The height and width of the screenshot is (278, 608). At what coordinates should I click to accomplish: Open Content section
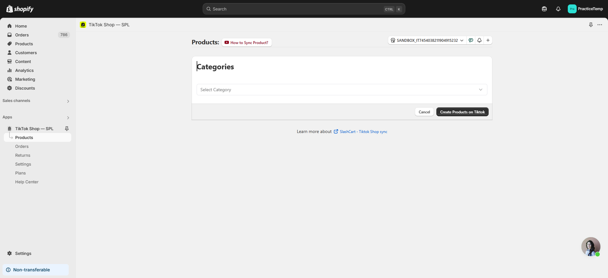pos(23,61)
